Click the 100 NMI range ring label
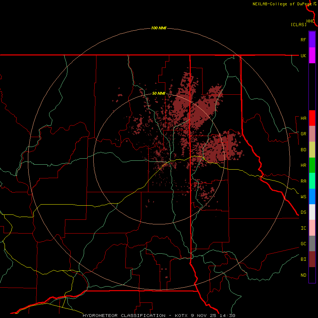 coord(159,28)
